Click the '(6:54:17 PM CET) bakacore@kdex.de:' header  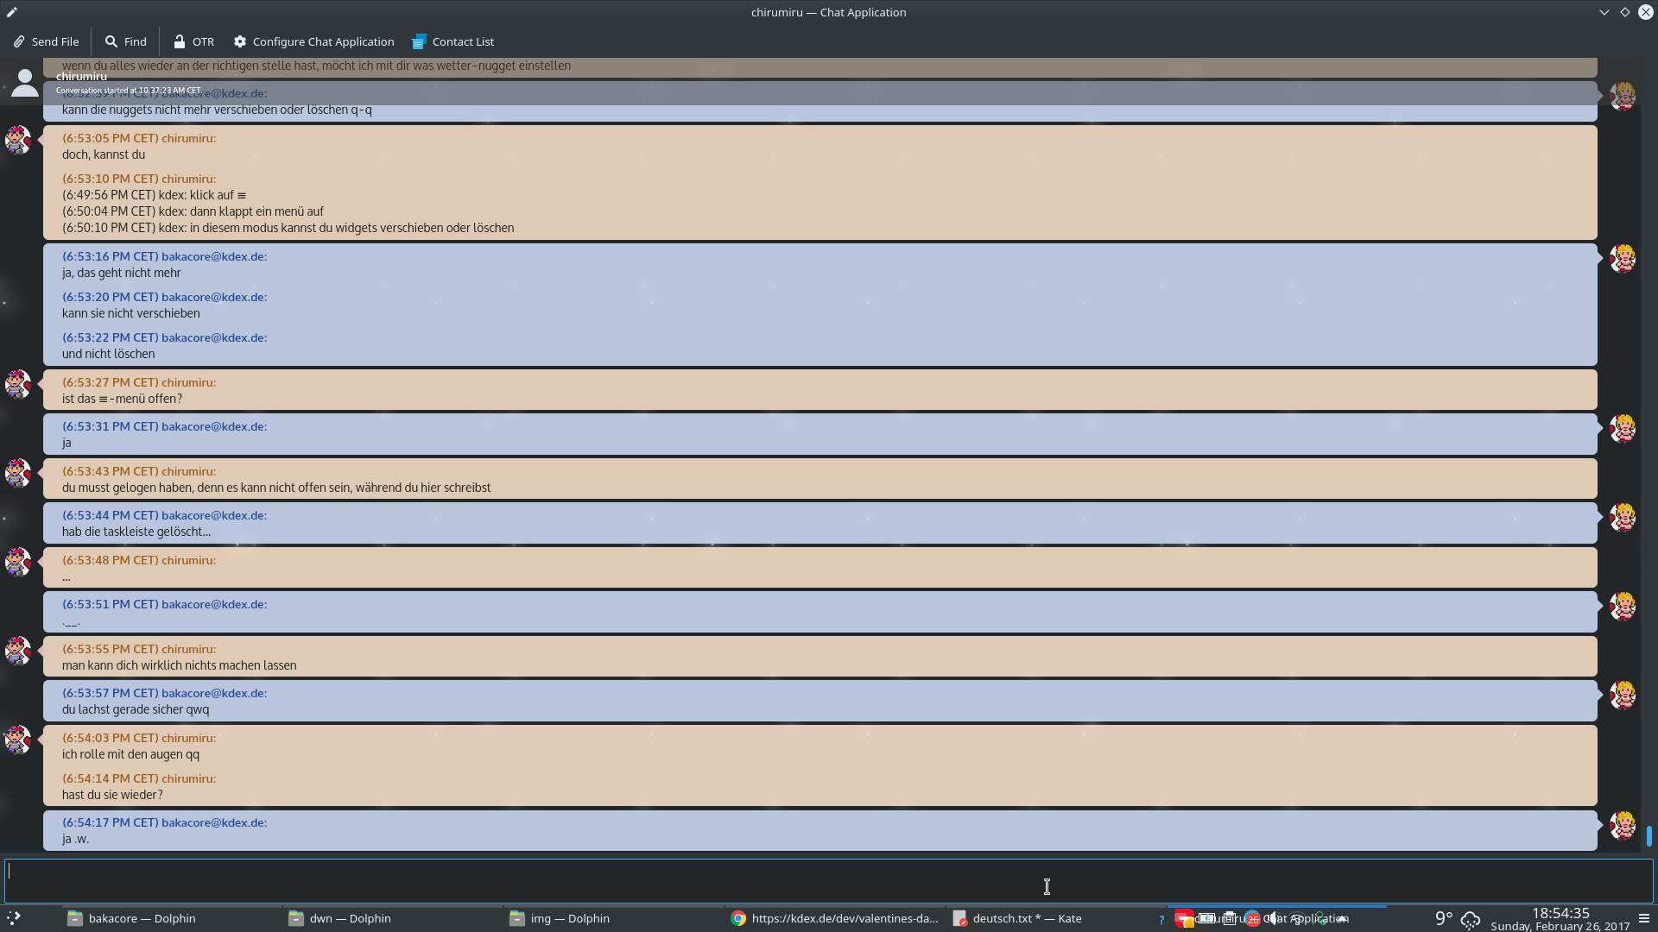tap(165, 822)
